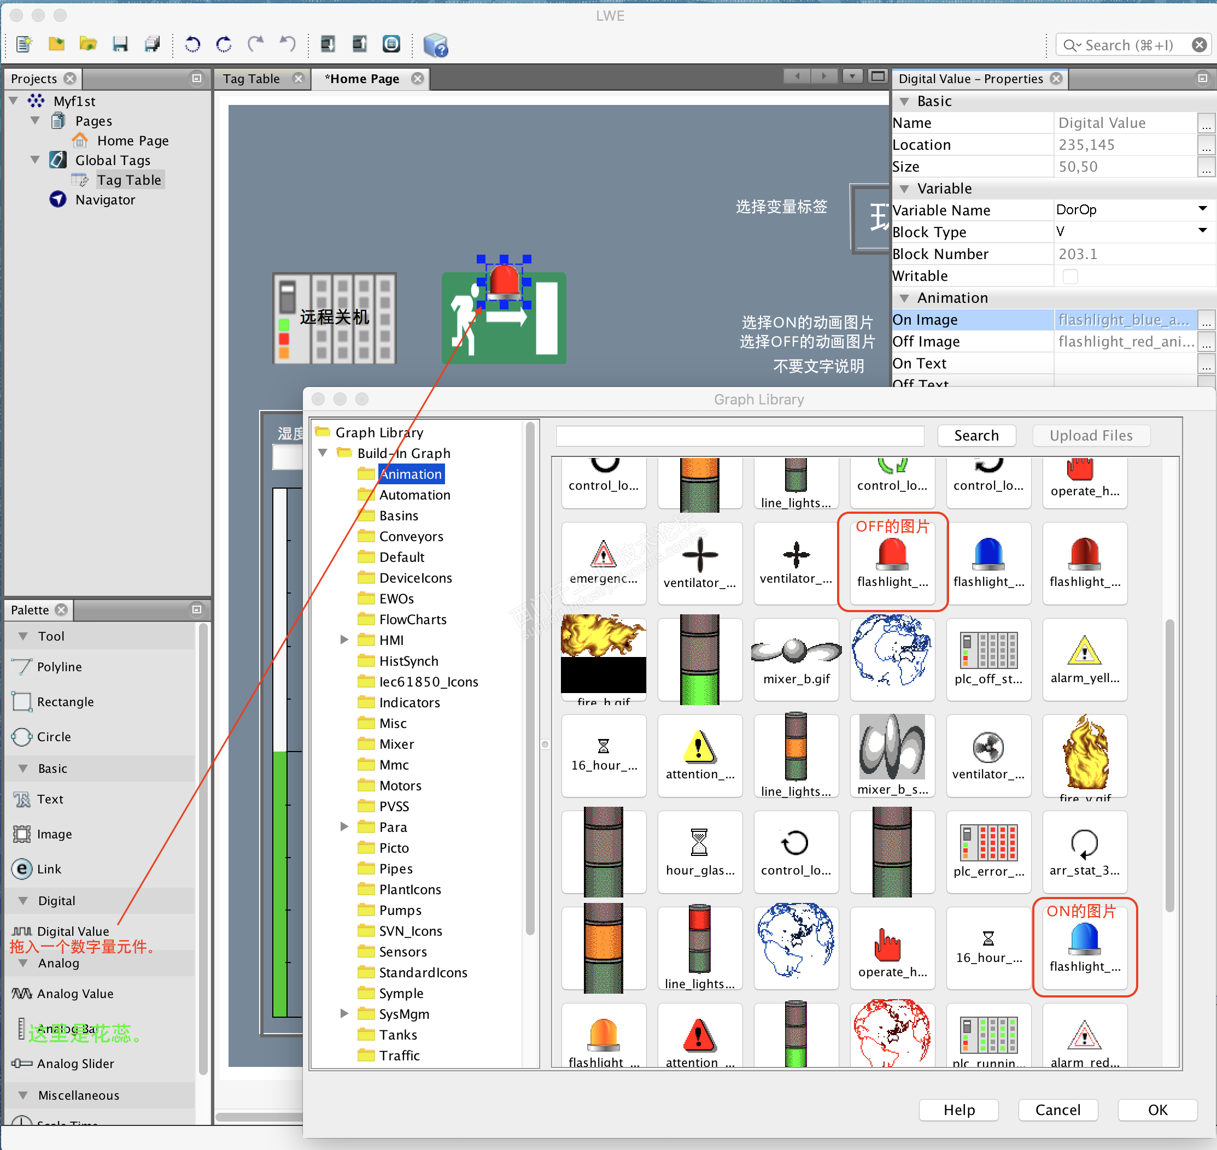Expand the HMI folder in Graph Library
The width and height of the screenshot is (1217, 1150).
coord(344,640)
